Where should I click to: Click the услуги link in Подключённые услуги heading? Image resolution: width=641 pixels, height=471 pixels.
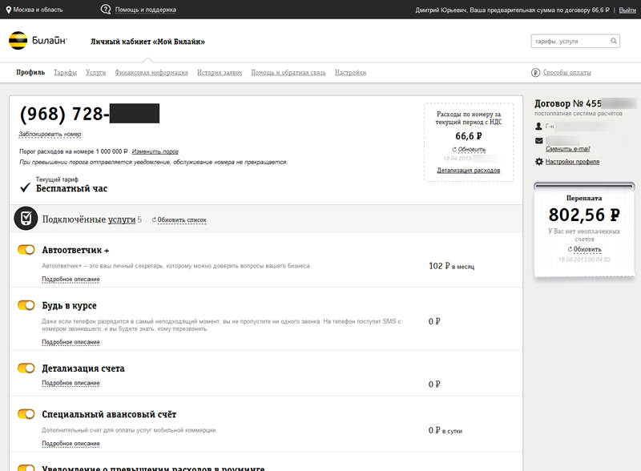click(x=122, y=219)
